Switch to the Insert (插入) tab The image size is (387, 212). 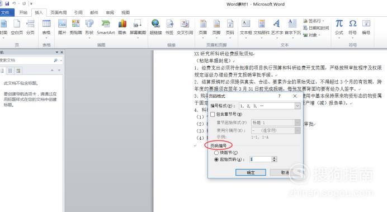pos(39,13)
